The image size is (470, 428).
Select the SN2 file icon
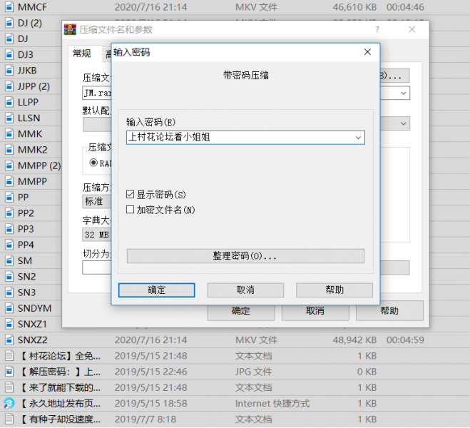pyautogui.click(x=9, y=276)
